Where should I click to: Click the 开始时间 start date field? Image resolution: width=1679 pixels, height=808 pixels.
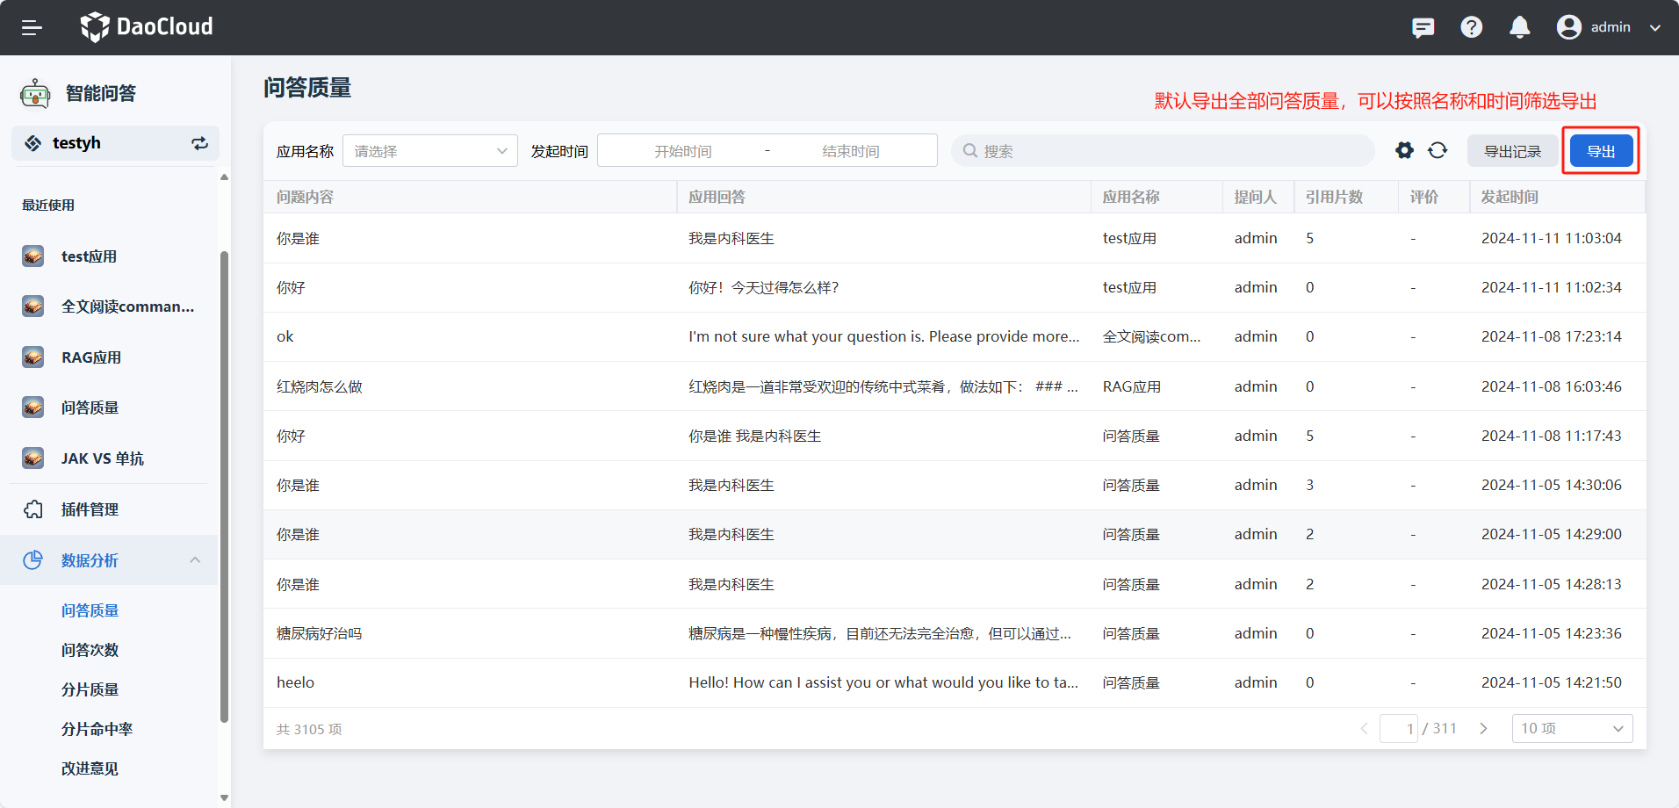tap(682, 151)
